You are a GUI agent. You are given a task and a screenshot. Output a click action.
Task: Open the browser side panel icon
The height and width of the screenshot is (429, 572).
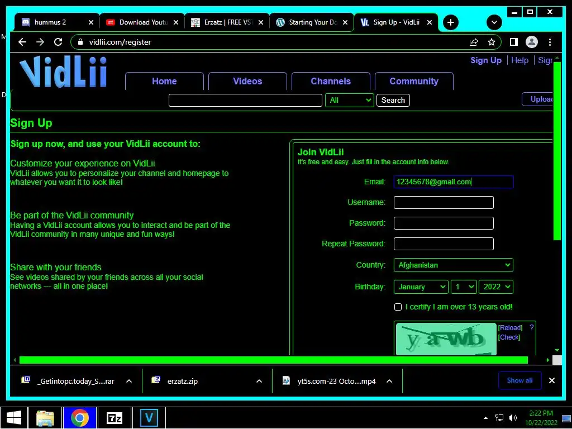[514, 42]
